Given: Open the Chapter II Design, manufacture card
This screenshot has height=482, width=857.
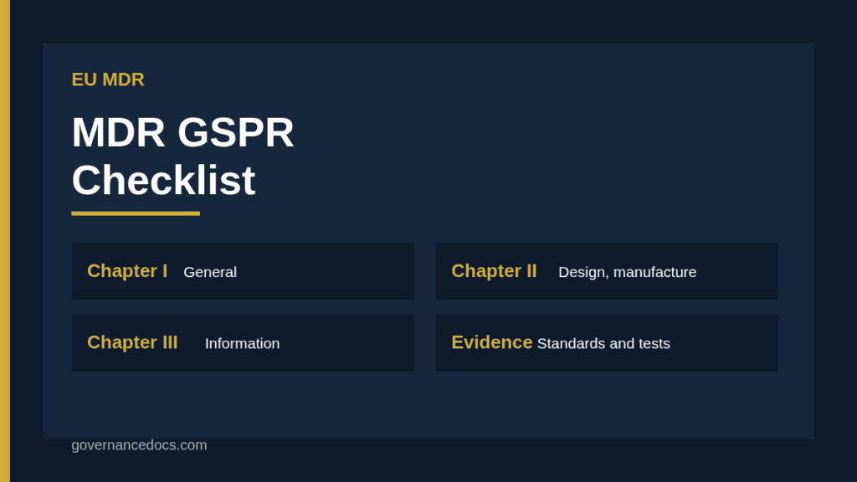Looking at the screenshot, I should pos(607,271).
